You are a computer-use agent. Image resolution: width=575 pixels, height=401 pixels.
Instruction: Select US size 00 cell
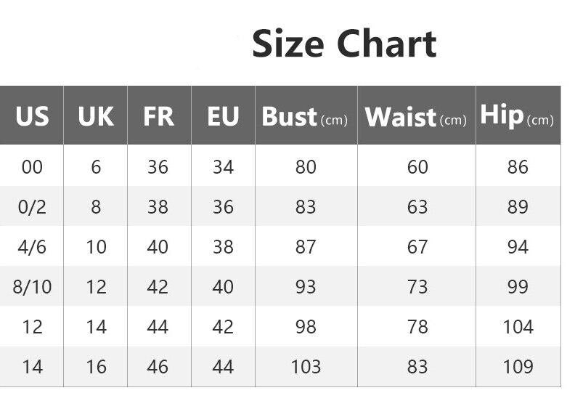coord(32,167)
